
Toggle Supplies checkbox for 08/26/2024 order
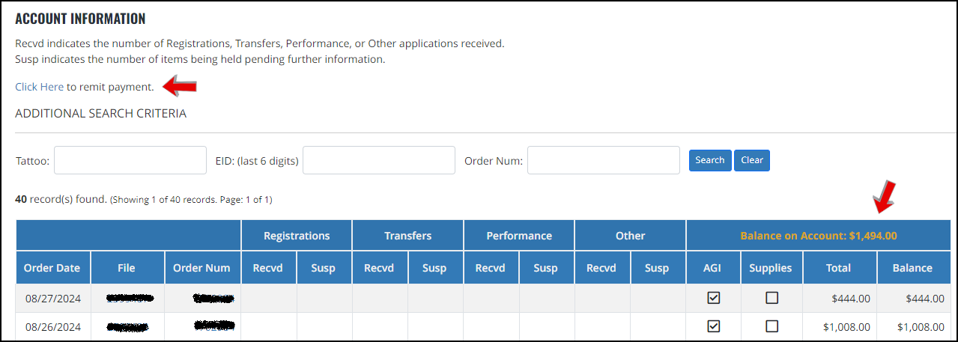(772, 326)
